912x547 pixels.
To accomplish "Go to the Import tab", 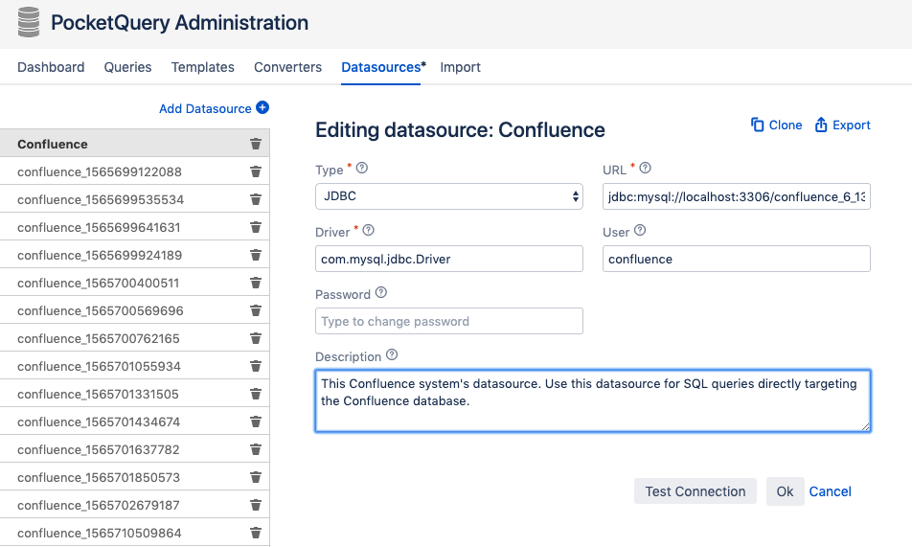I will pyautogui.click(x=460, y=67).
